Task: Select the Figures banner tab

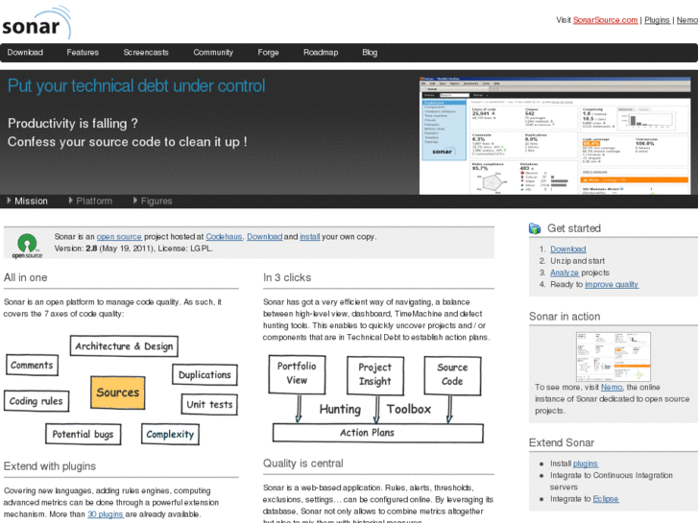Action: (153, 202)
